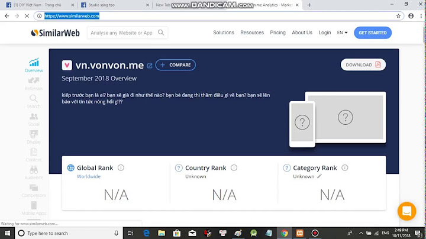Download the report as PDF

coord(363,64)
